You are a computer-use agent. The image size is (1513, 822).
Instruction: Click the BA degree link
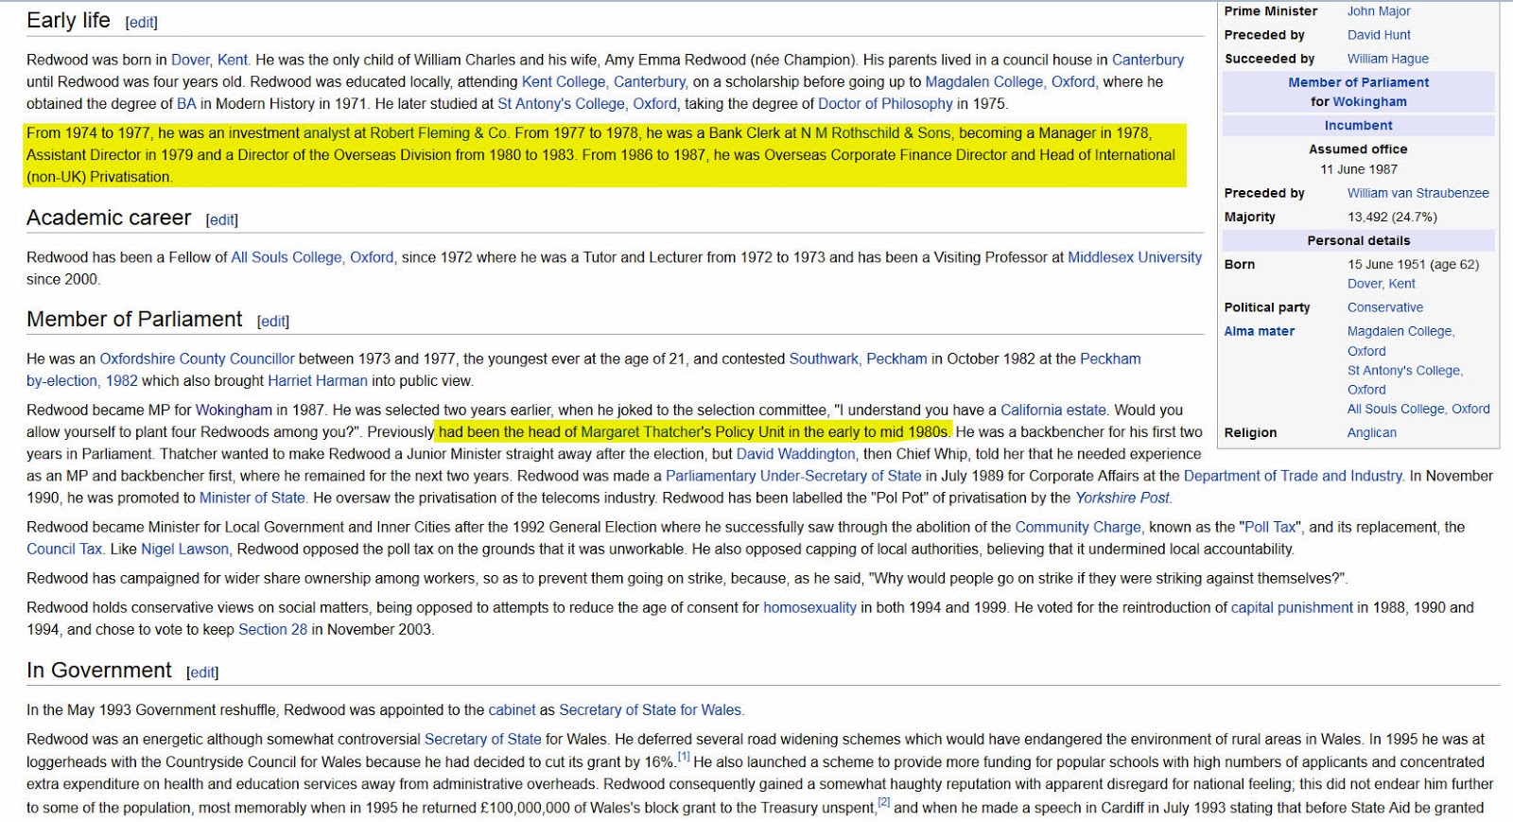click(x=186, y=103)
